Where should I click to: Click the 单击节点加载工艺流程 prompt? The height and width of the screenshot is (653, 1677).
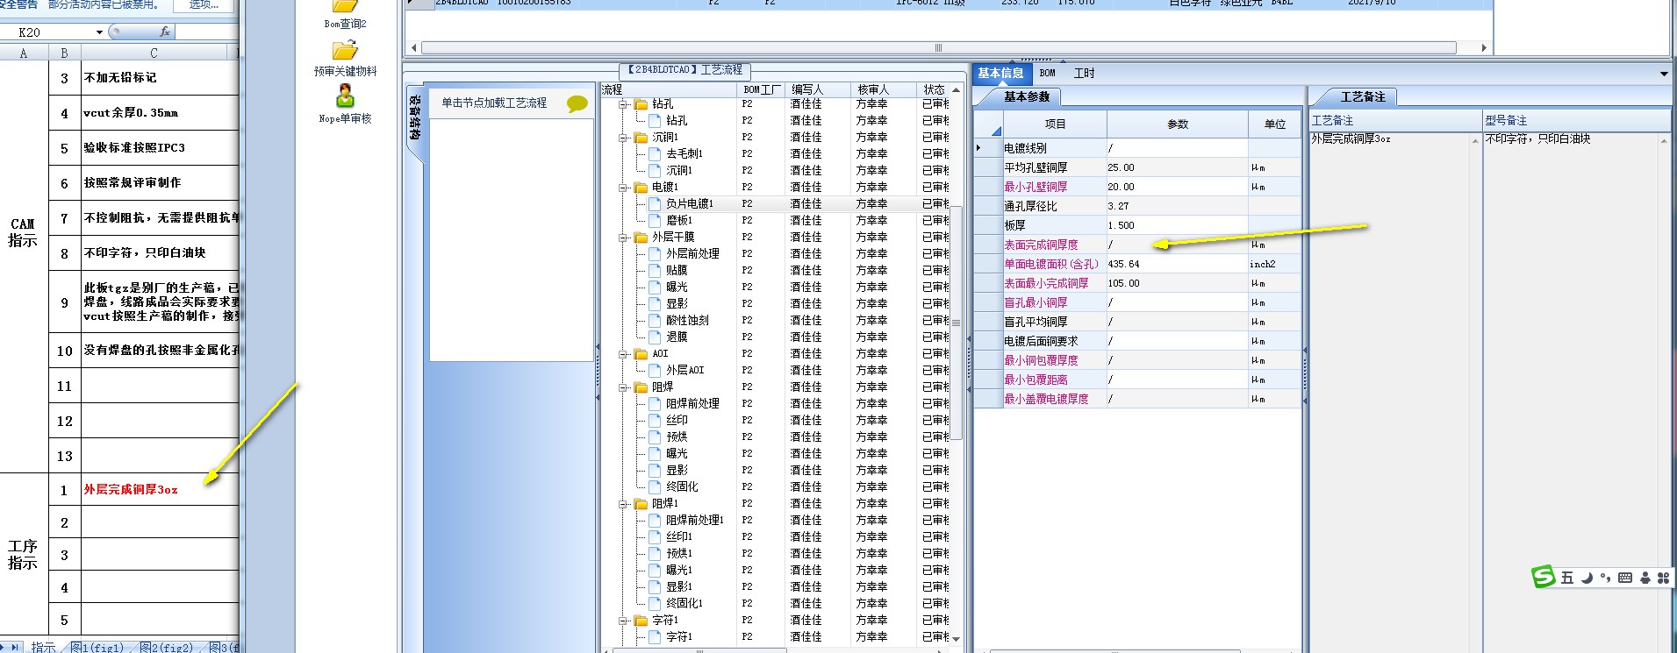click(494, 103)
